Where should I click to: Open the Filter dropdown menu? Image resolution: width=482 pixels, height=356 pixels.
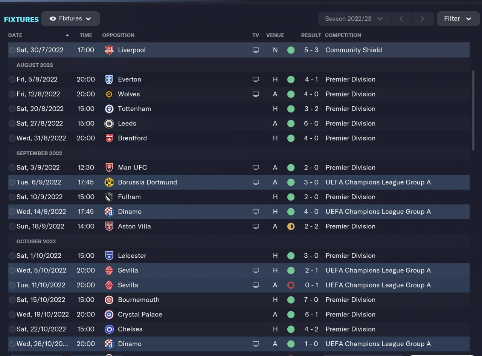coord(458,18)
